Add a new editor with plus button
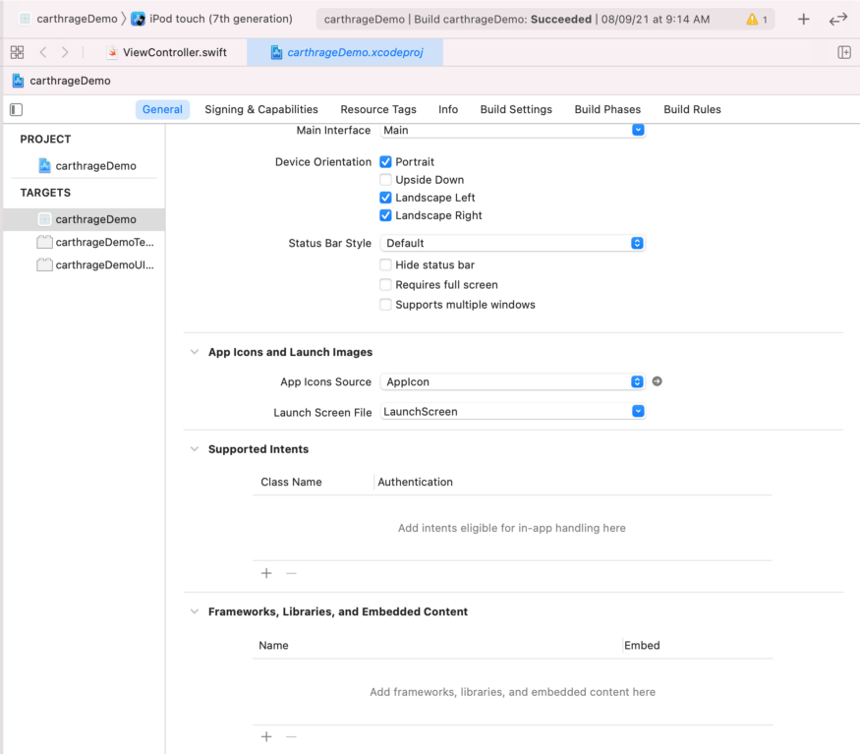Image resolution: width=860 pixels, height=754 pixels. coord(804,20)
